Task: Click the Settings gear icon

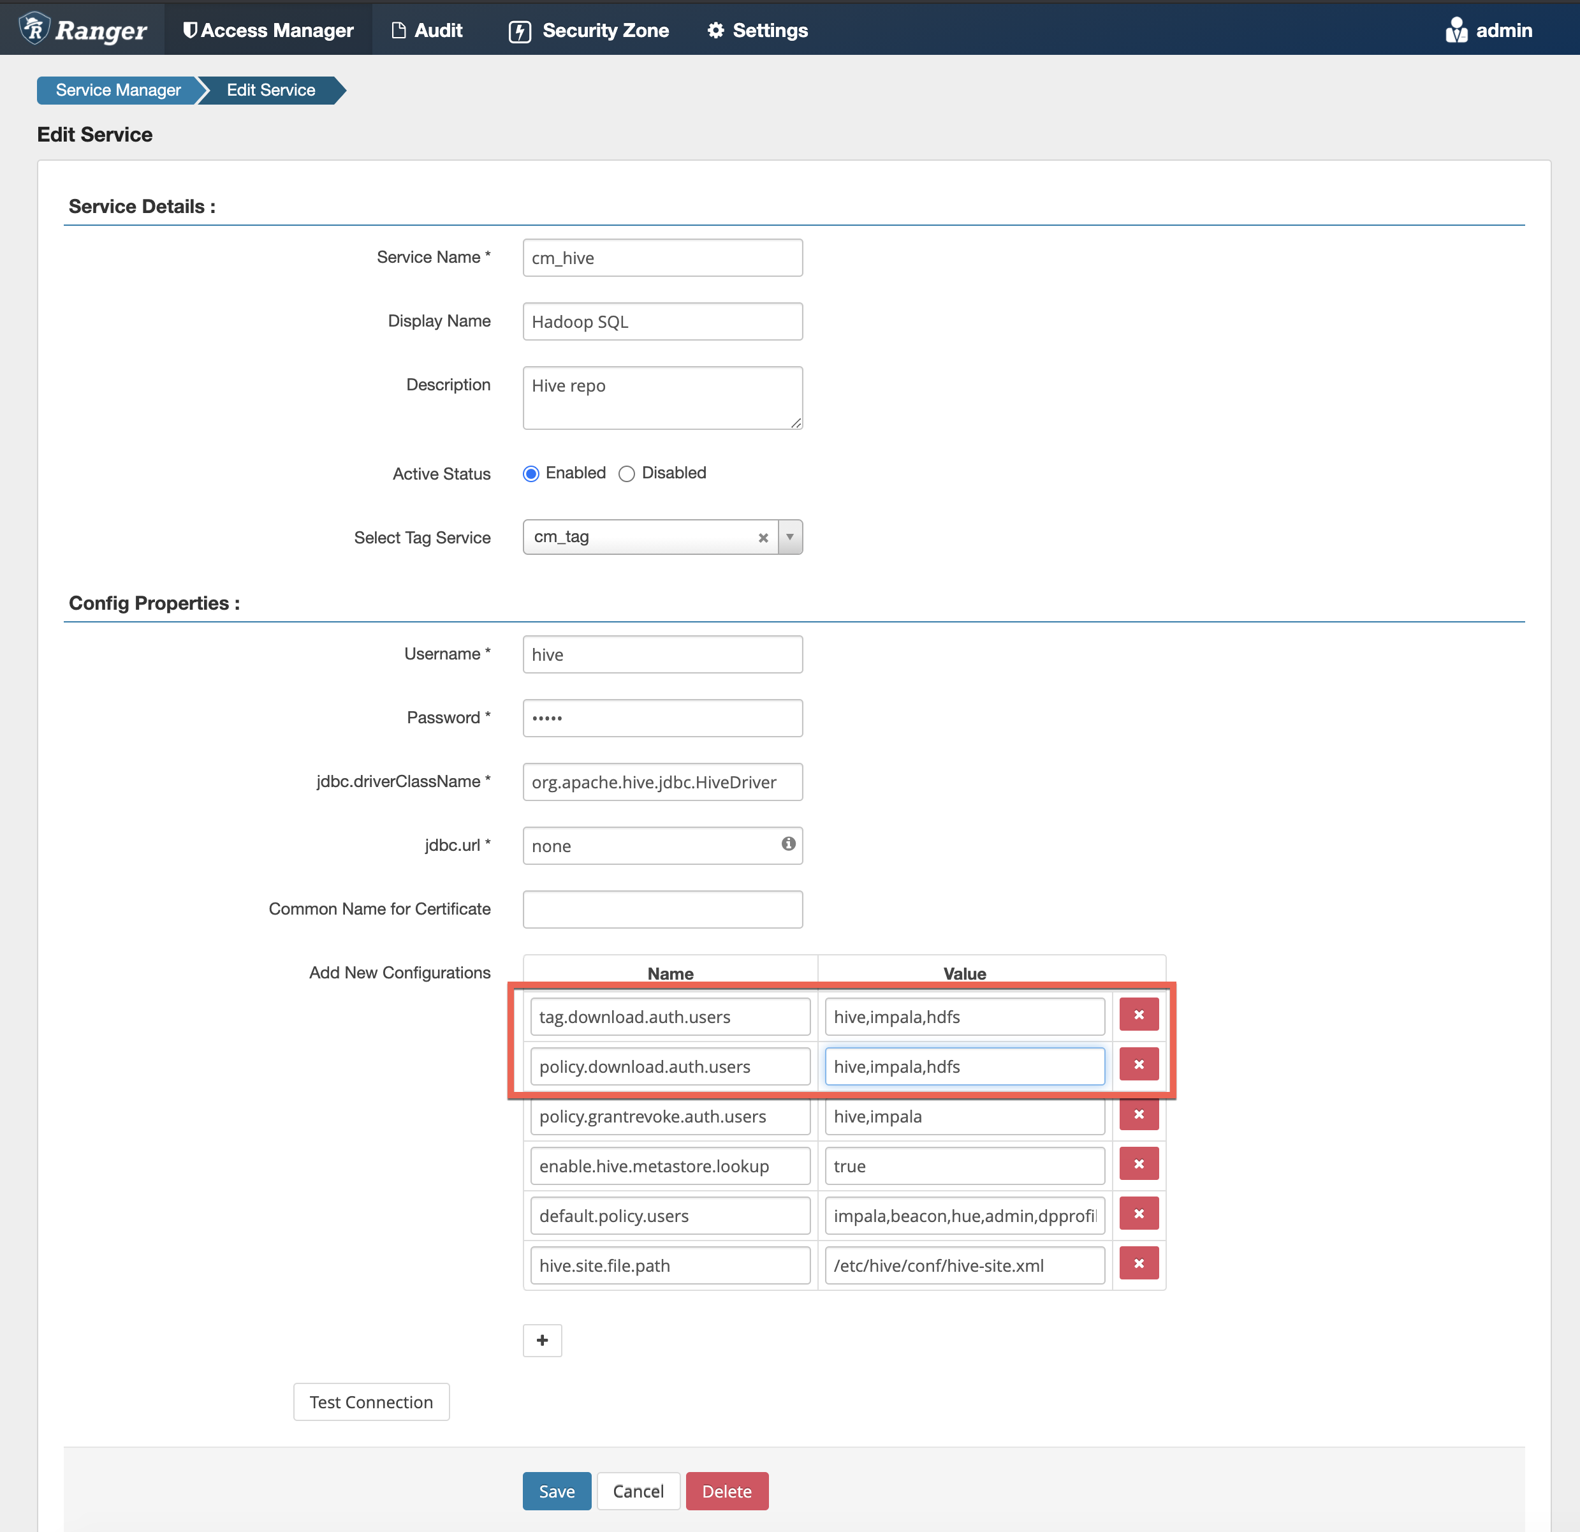Action: (x=716, y=30)
